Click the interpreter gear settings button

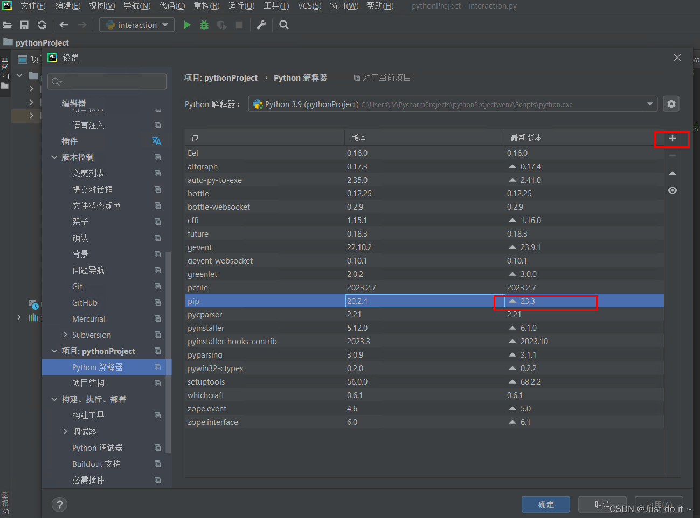click(x=671, y=104)
